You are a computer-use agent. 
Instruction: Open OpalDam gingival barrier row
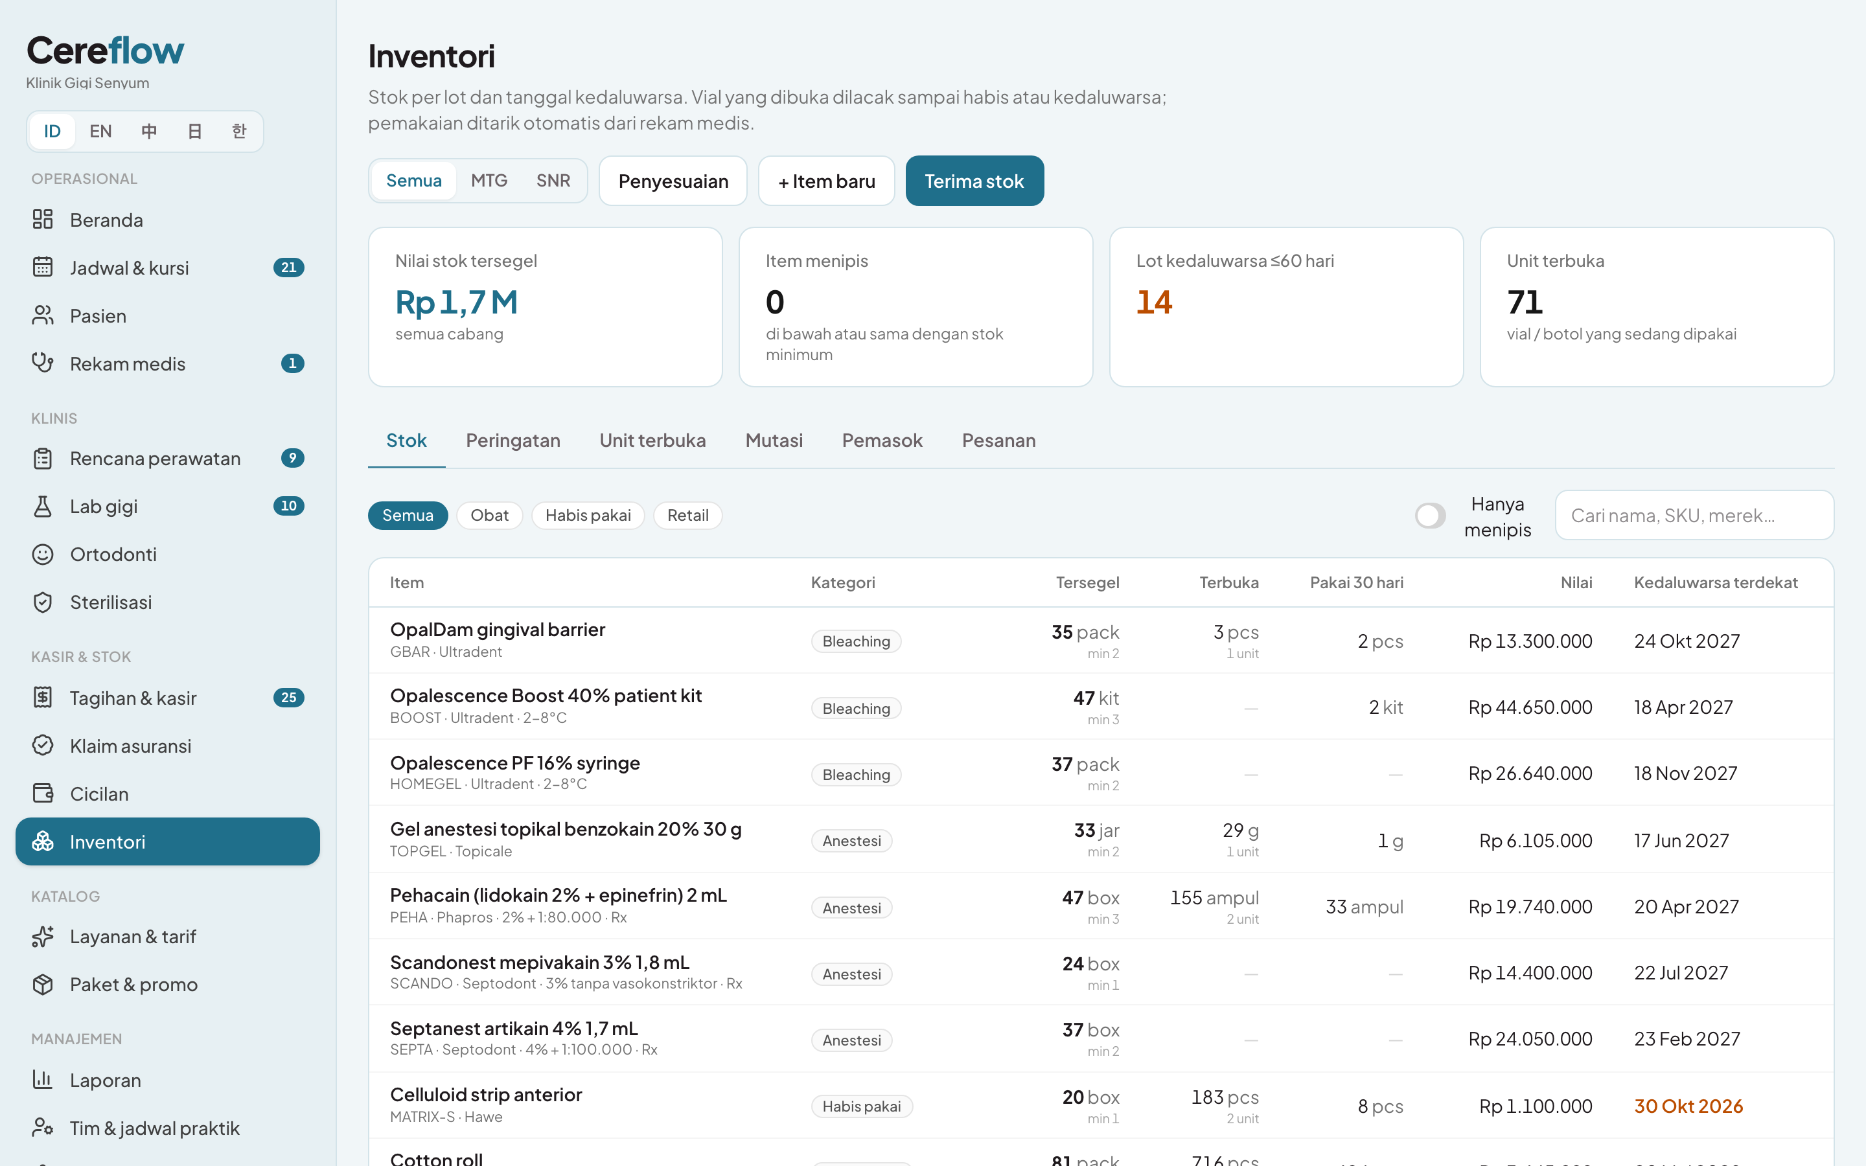tap(1101, 640)
